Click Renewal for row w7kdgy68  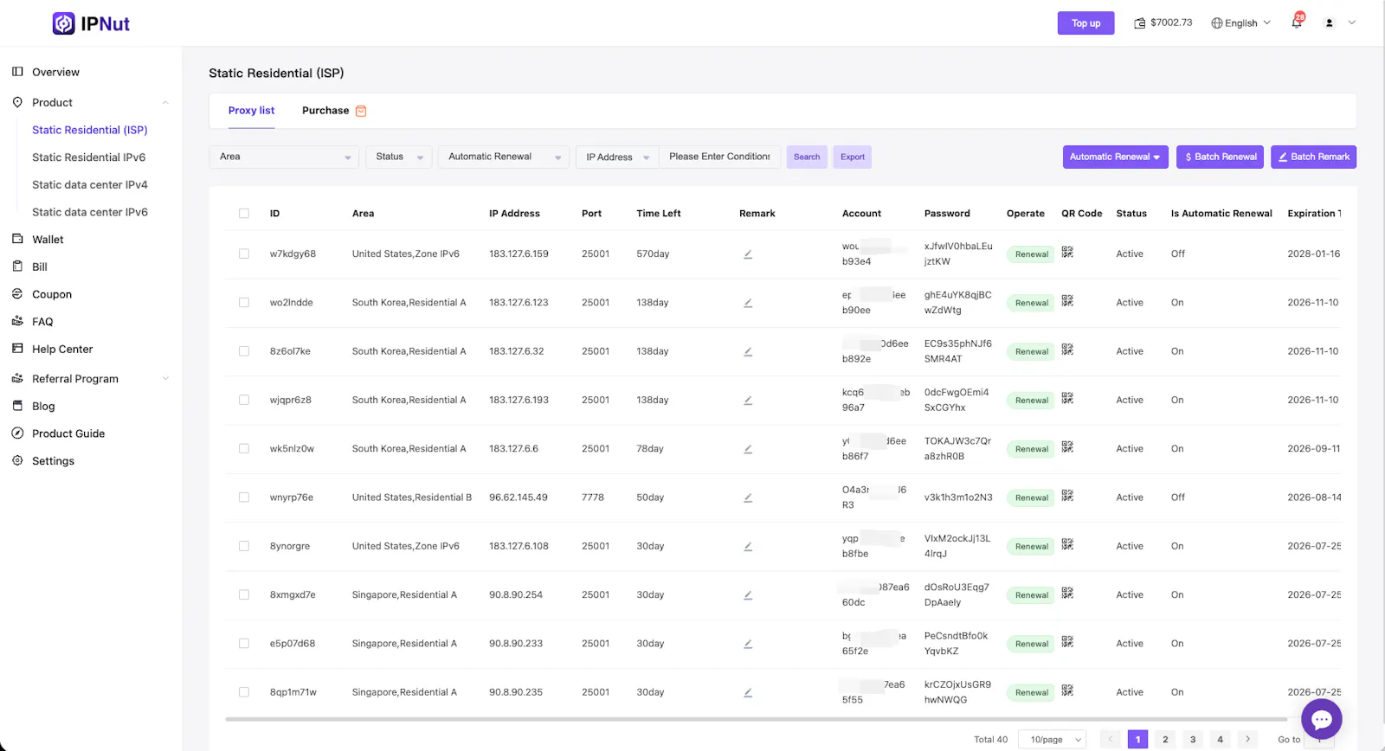point(1031,254)
